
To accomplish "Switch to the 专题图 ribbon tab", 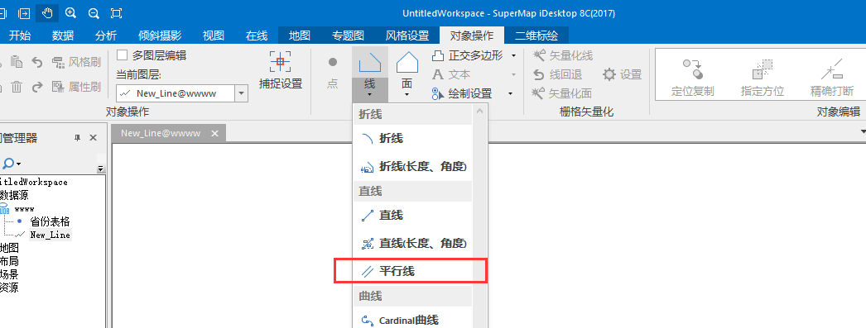I will [x=348, y=36].
